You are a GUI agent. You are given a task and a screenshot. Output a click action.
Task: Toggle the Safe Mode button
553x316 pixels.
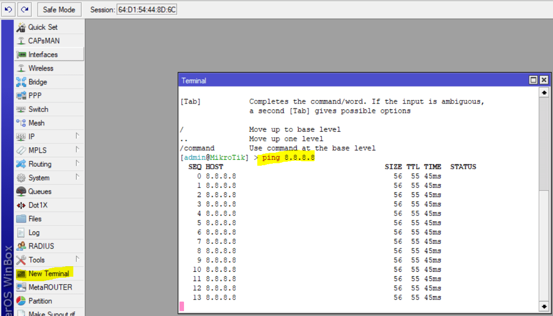coord(58,9)
